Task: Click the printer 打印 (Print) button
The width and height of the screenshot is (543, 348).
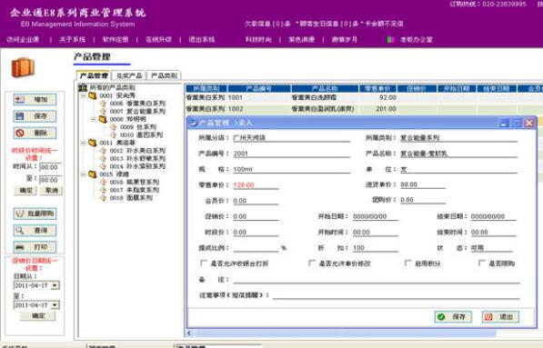Action: coord(35,247)
